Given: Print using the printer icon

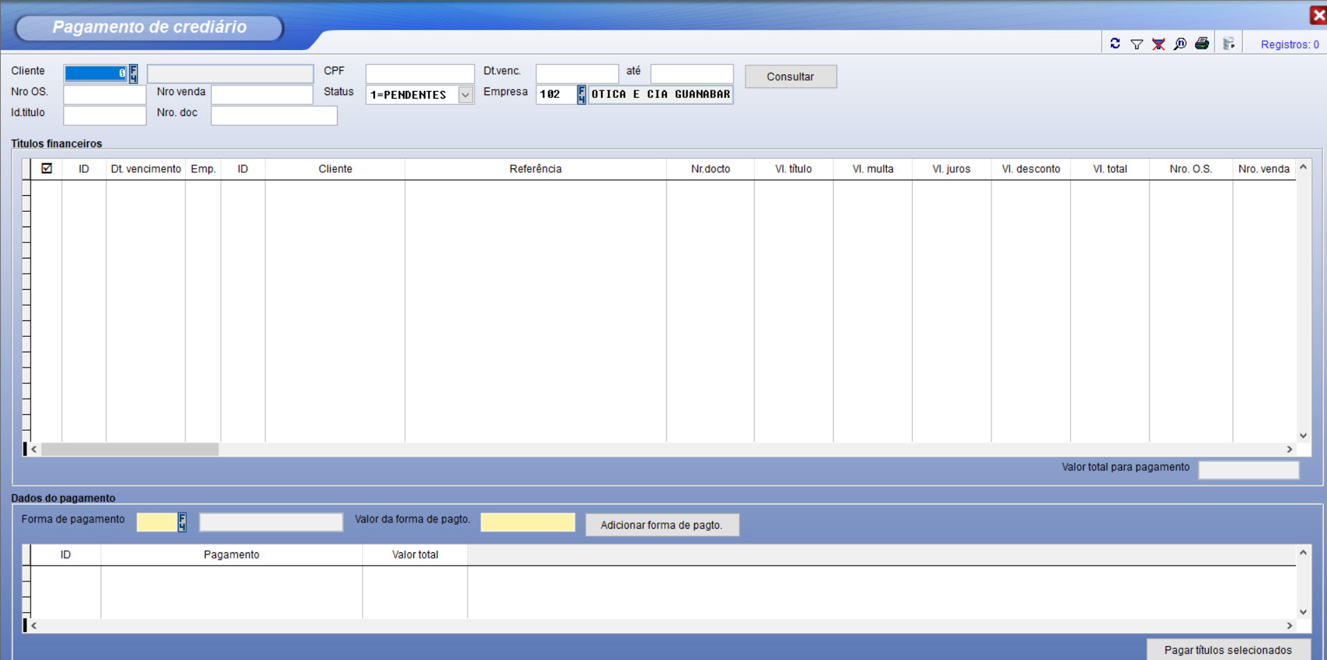Looking at the screenshot, I should (x=1202, y=44).
